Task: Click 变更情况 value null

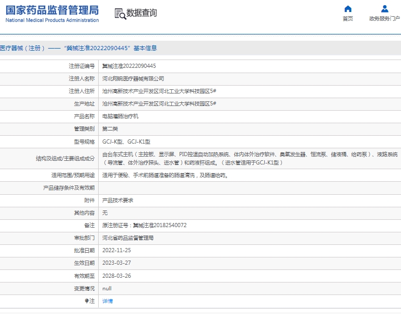Action: pyautogui.click(x=107, y=289)
